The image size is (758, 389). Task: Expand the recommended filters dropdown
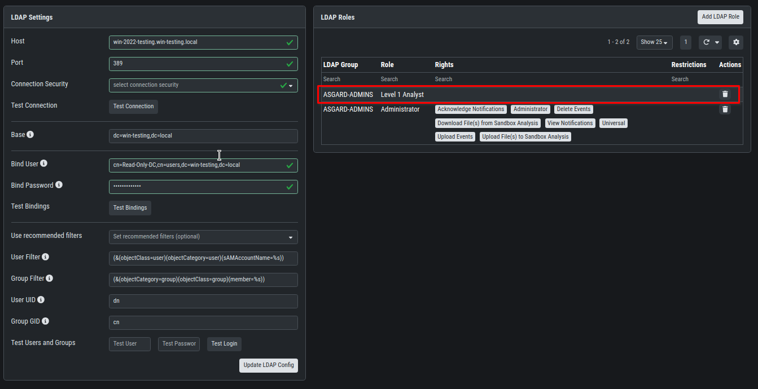point(203,237)
